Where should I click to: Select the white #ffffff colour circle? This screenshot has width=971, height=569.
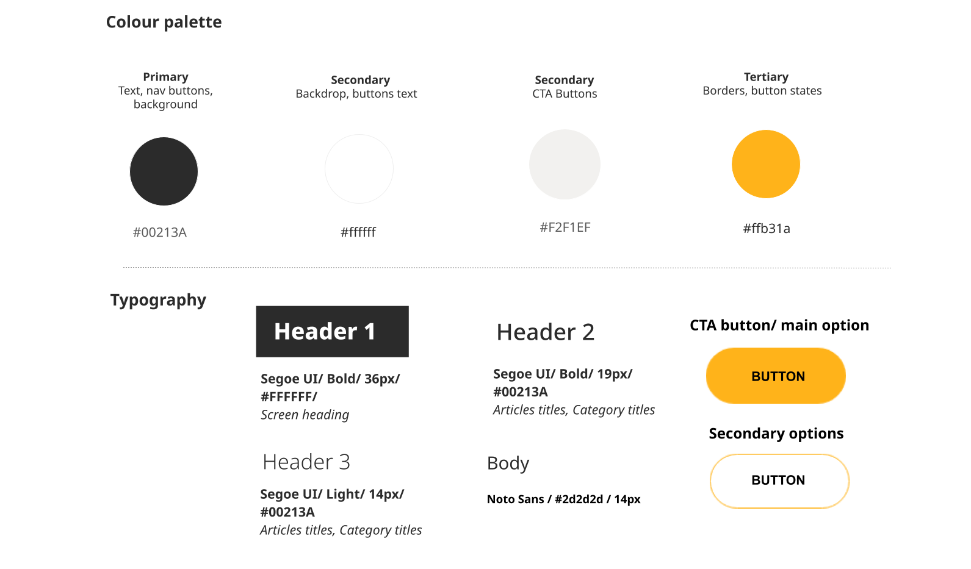point(359,169)
